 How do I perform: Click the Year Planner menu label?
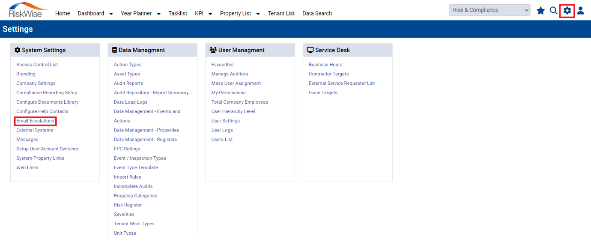click(136, 13)
